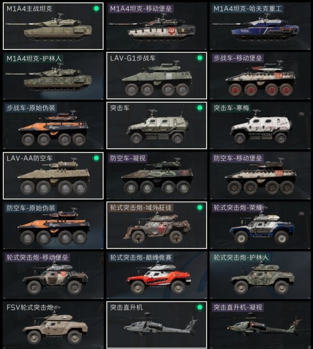The width and height of the screenshot is (313, 349).
Task: Select the red 轮式突击炮-巅峰竞赛 skin
Action: click(156, 275)
